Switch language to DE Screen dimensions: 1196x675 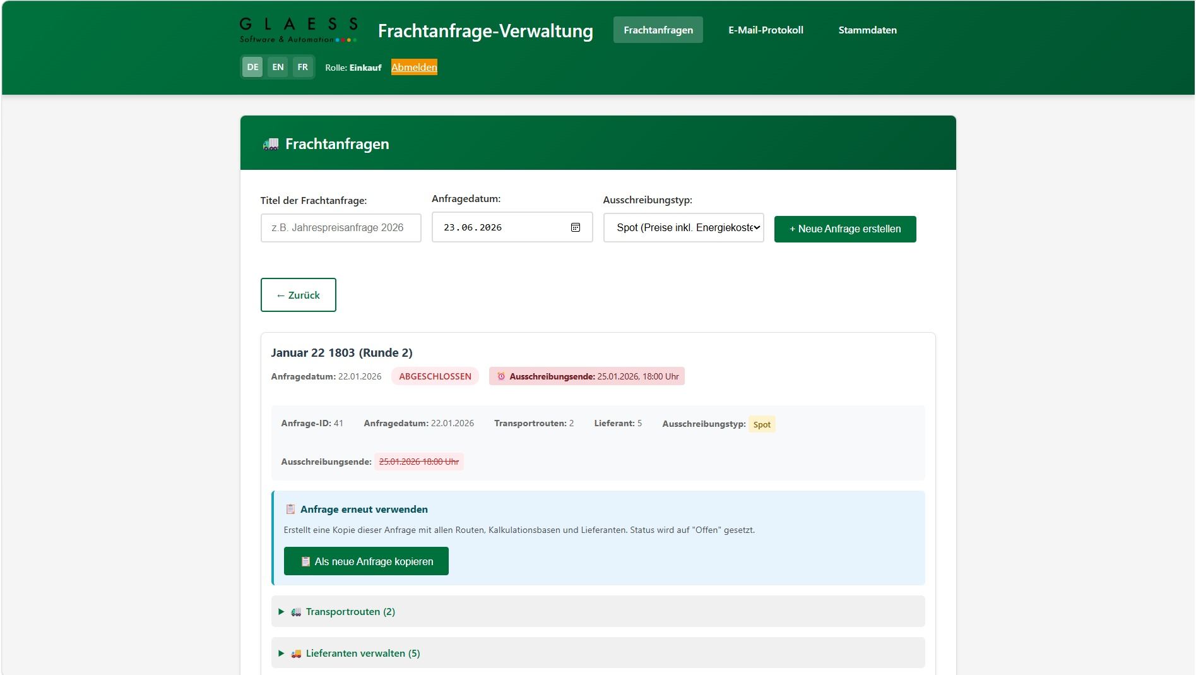tap(252, 67)
